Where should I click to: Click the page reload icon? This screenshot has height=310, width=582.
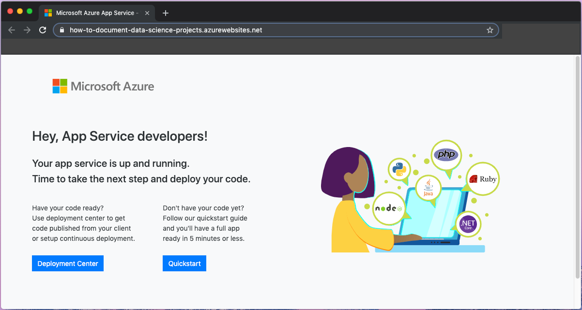coord(43,30)
